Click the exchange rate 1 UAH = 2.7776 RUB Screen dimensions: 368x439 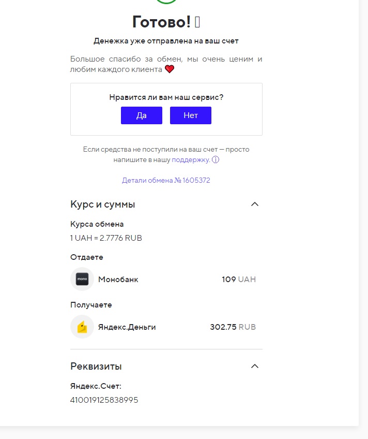tap(106, 238)
